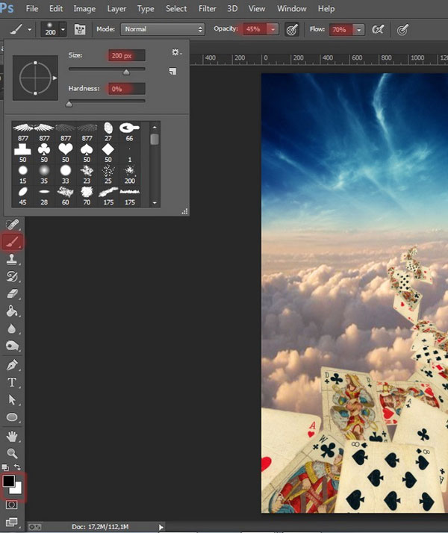Select the Sponge tool
This screenshot has width=448, height=533.
[12, 346]
